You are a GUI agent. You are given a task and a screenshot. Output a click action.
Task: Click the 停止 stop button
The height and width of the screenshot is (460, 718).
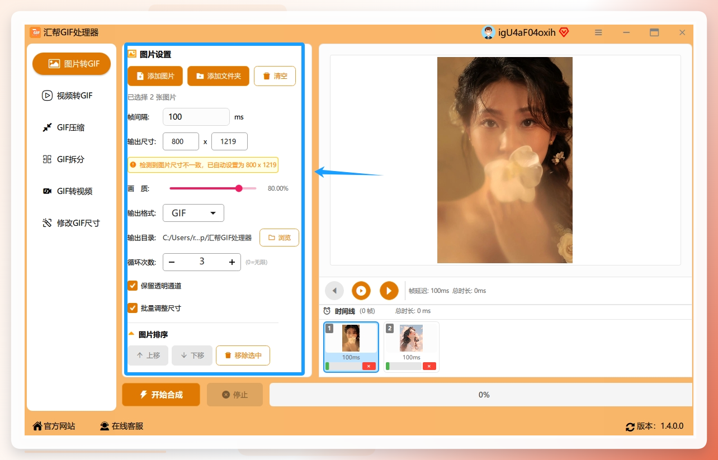[x=235, y=395]
